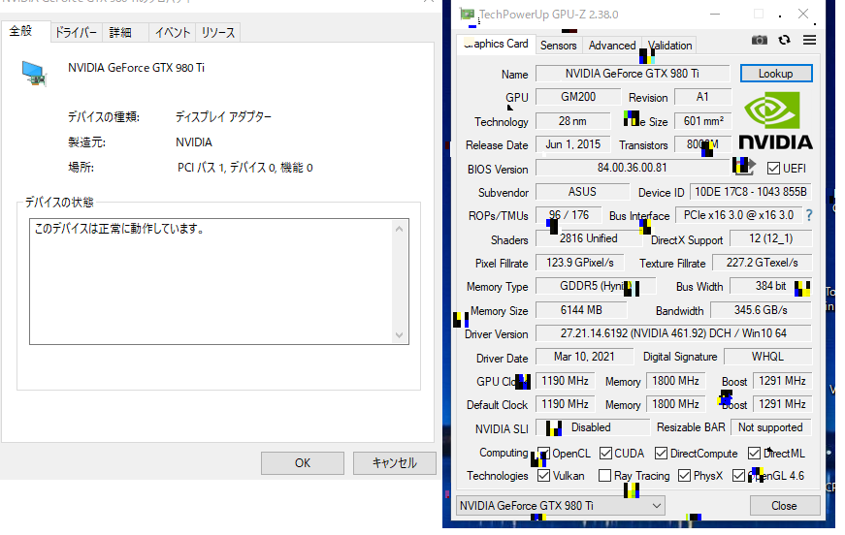Click the Device ID value field
Image resolution: width=845 pixels, height=535 pixels.
pyautogui.click(x=751, y=192)
